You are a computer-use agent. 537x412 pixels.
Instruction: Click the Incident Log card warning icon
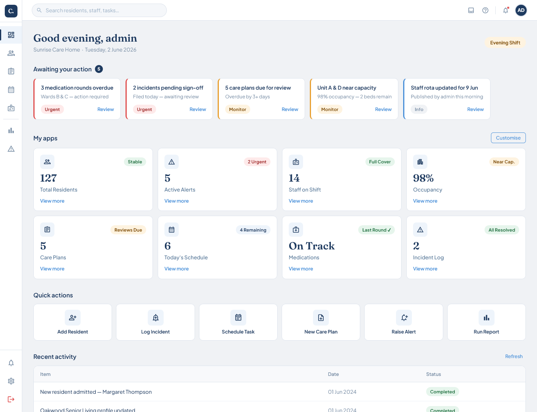click(x=420, y=230)
